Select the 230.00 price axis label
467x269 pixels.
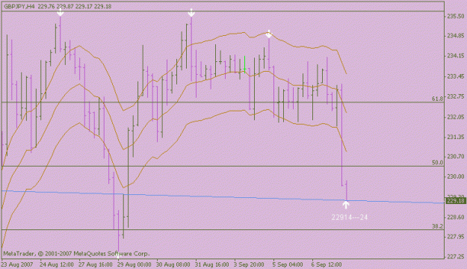456,176
